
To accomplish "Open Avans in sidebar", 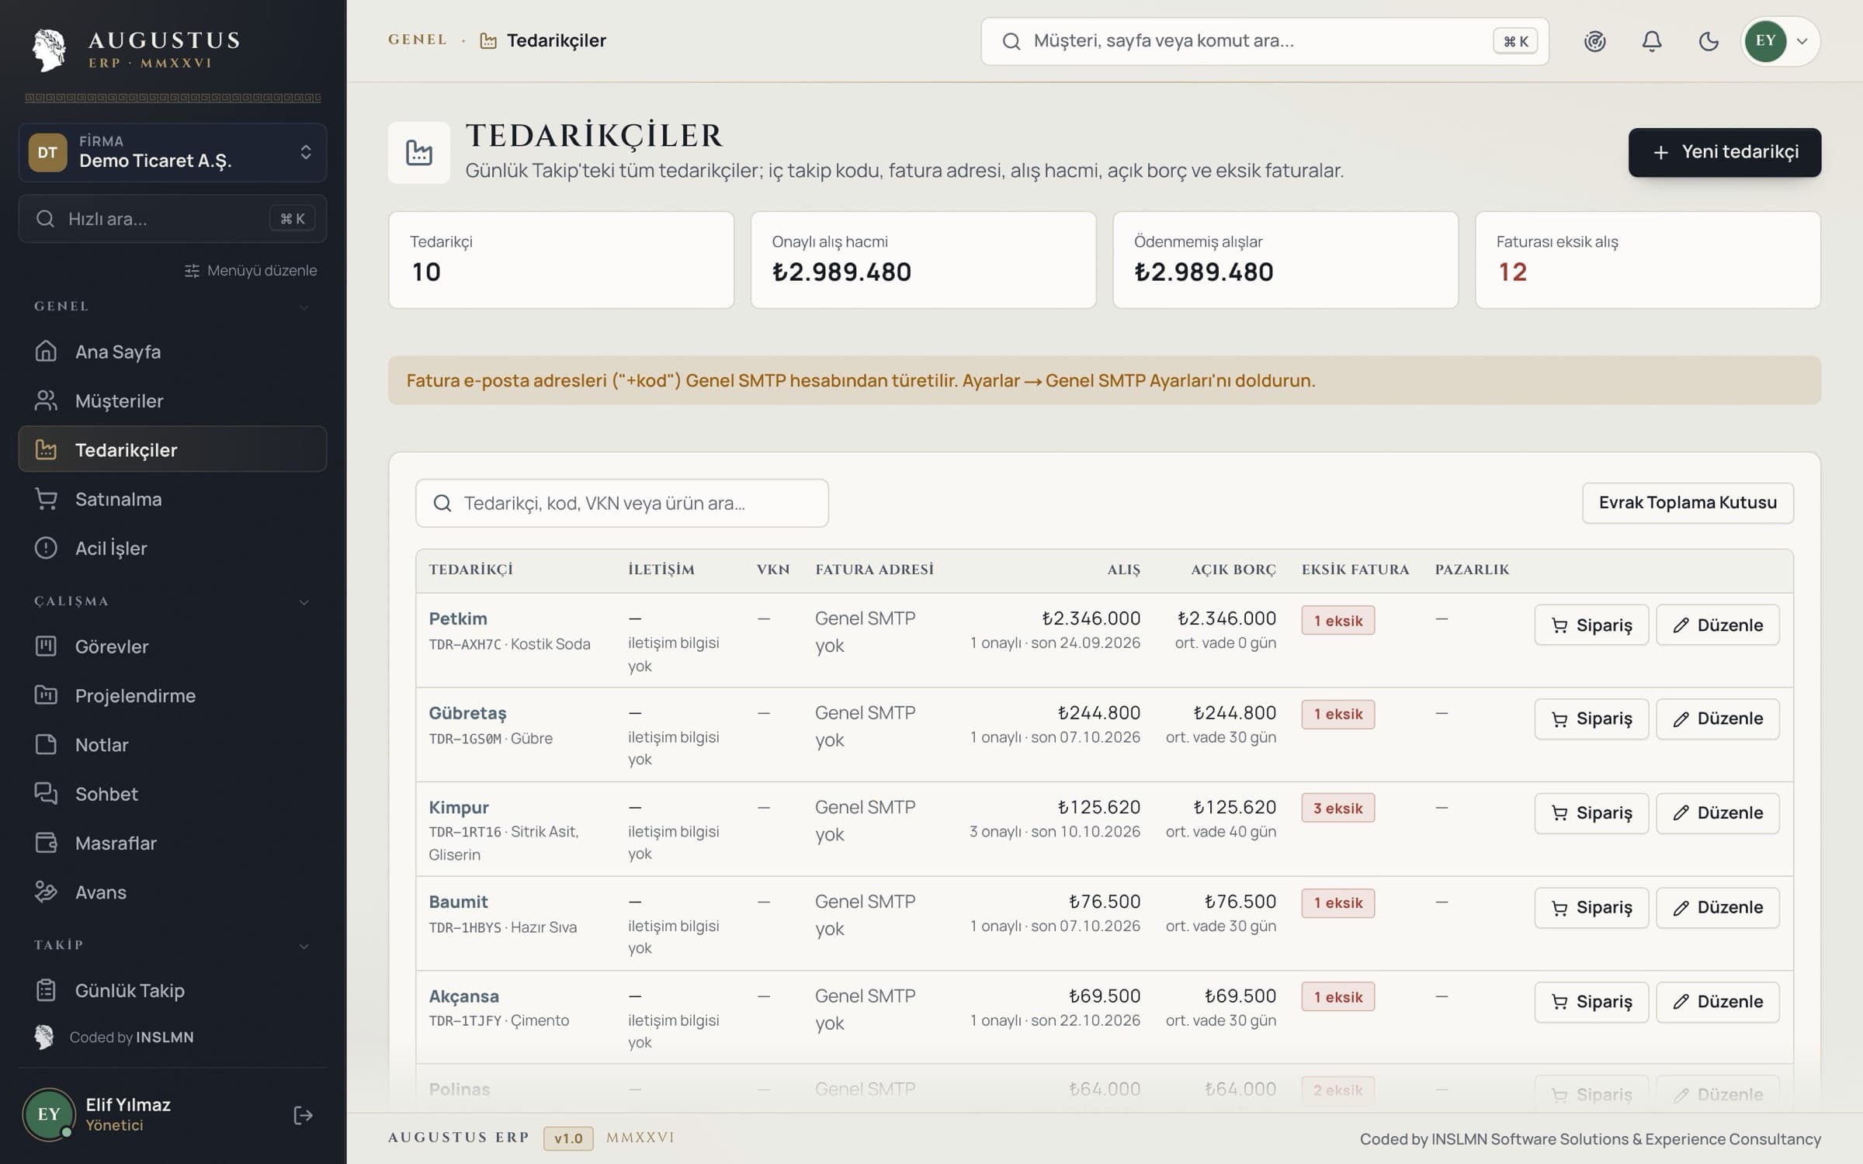I will tap(172, 892).
